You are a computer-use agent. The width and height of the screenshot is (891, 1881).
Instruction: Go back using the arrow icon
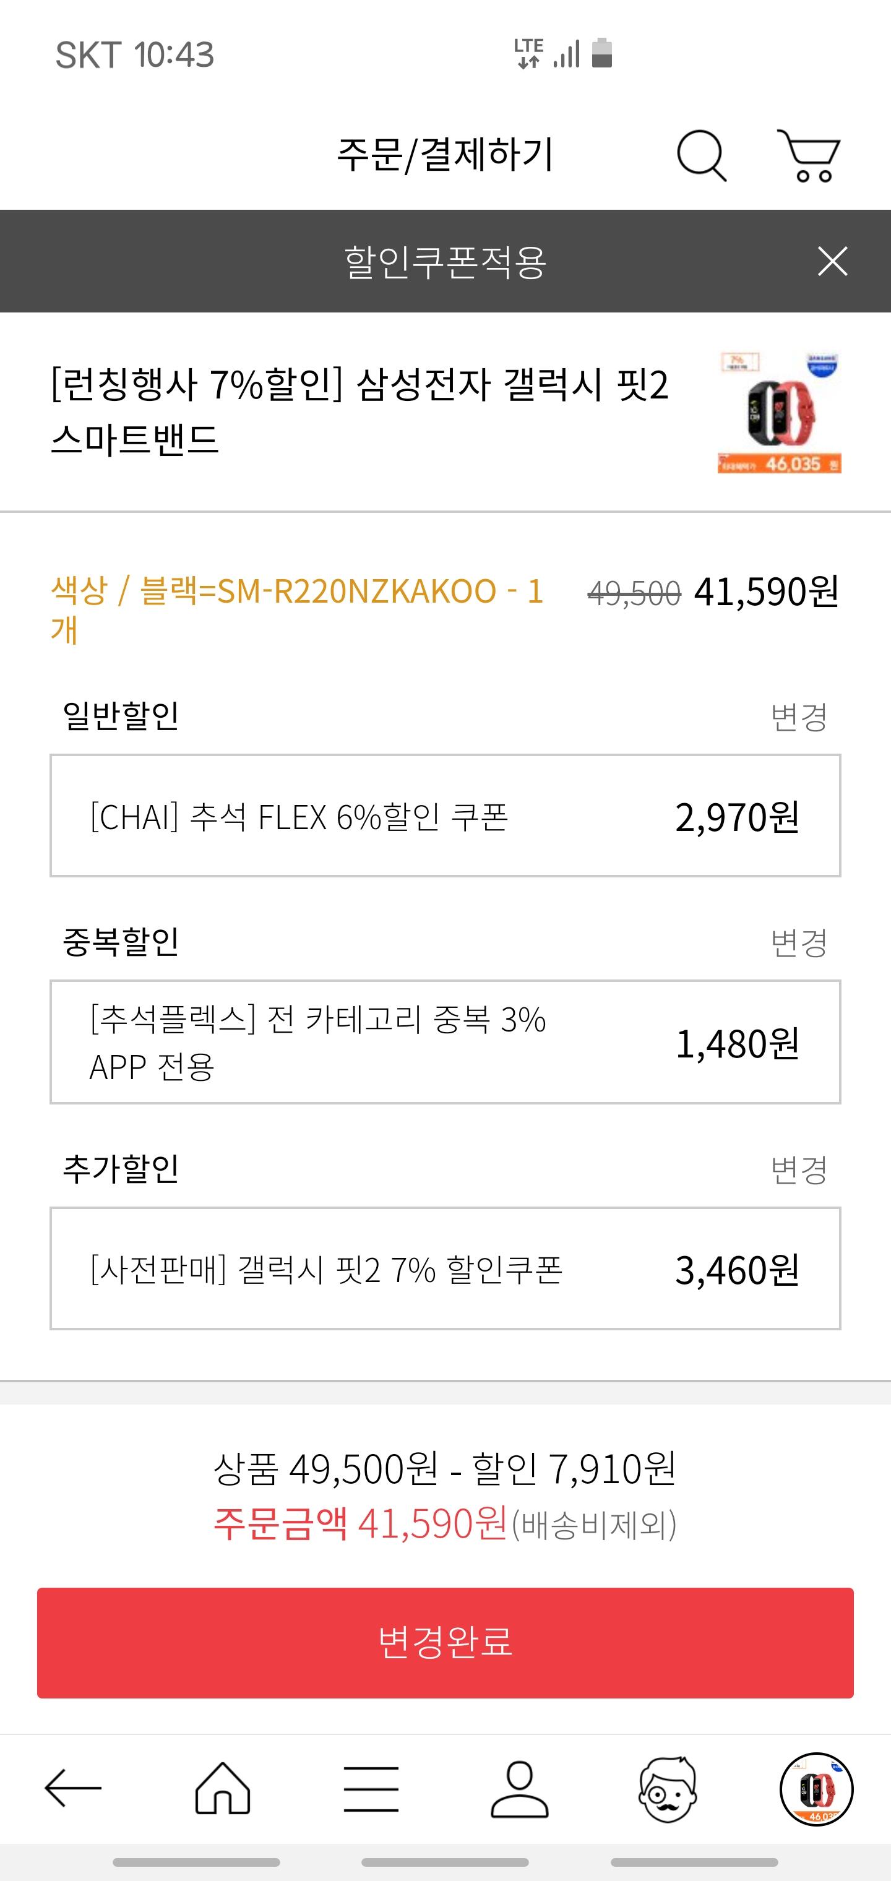(73, 1788)
